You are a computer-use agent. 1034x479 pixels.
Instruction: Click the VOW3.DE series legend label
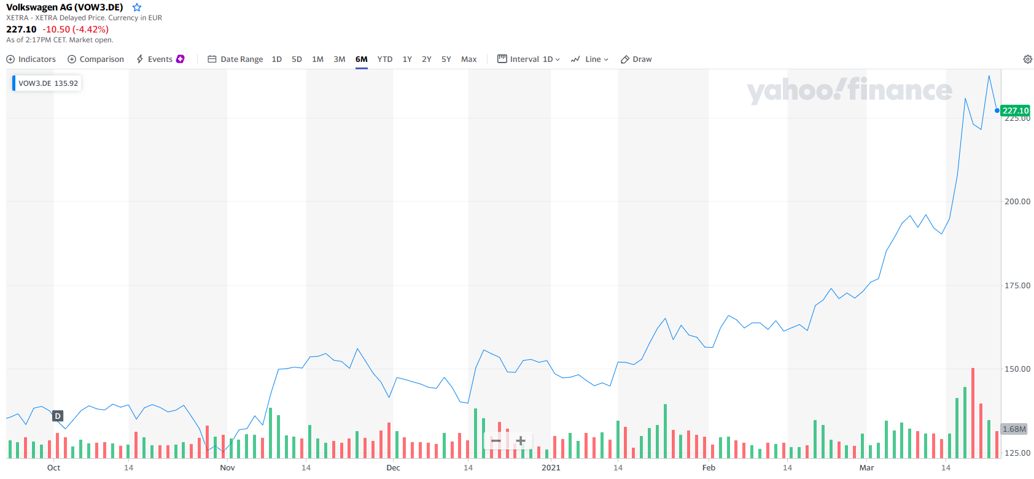point(48,83)
